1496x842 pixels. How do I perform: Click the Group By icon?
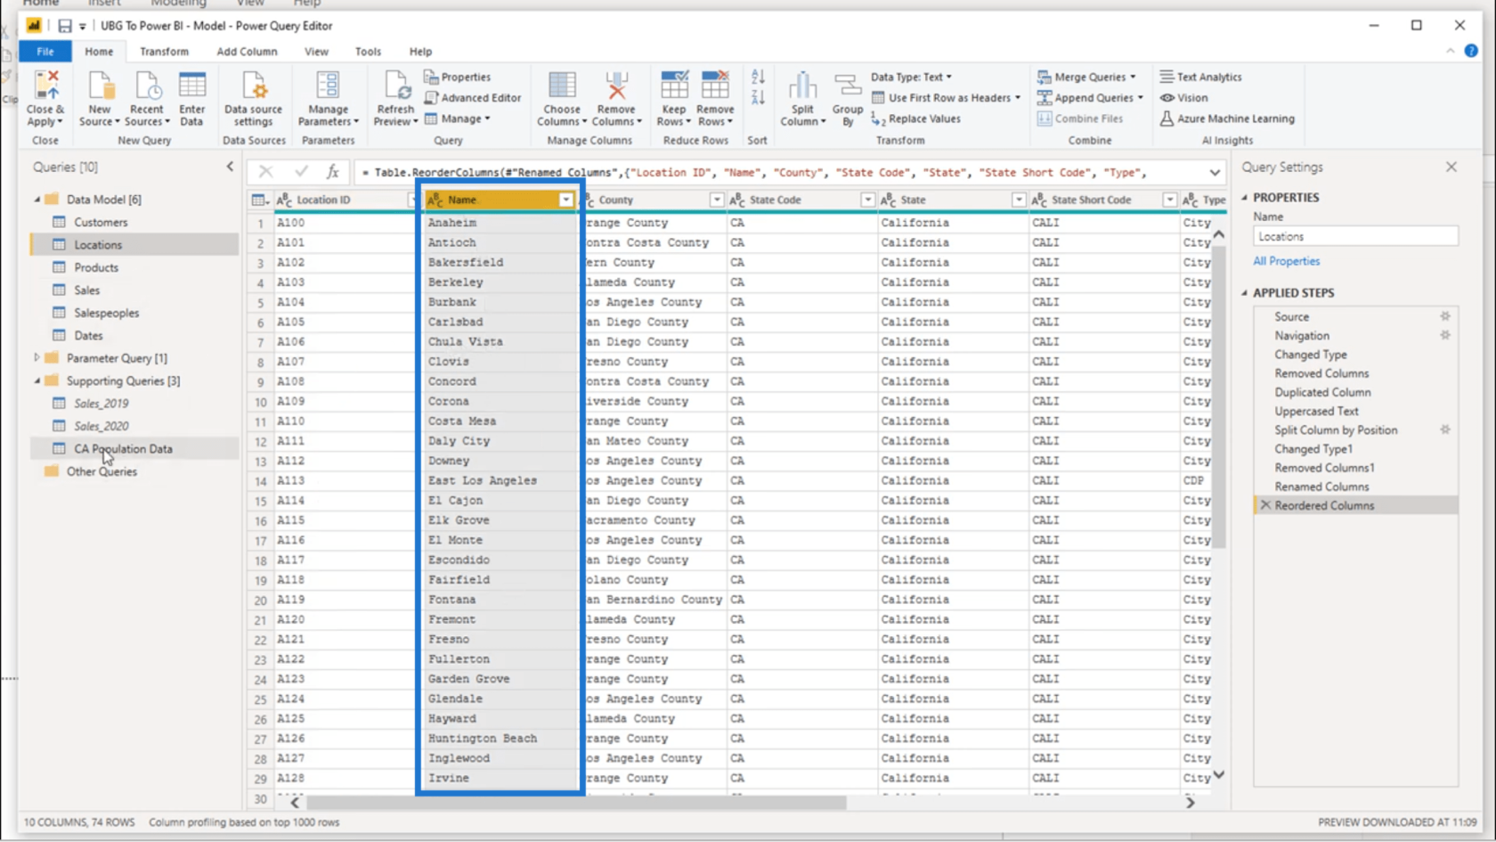click(848, 85)
